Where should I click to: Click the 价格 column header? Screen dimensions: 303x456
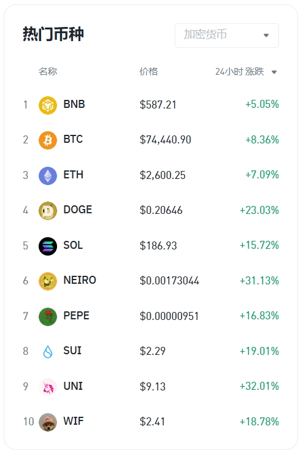(x=148, y=71)
